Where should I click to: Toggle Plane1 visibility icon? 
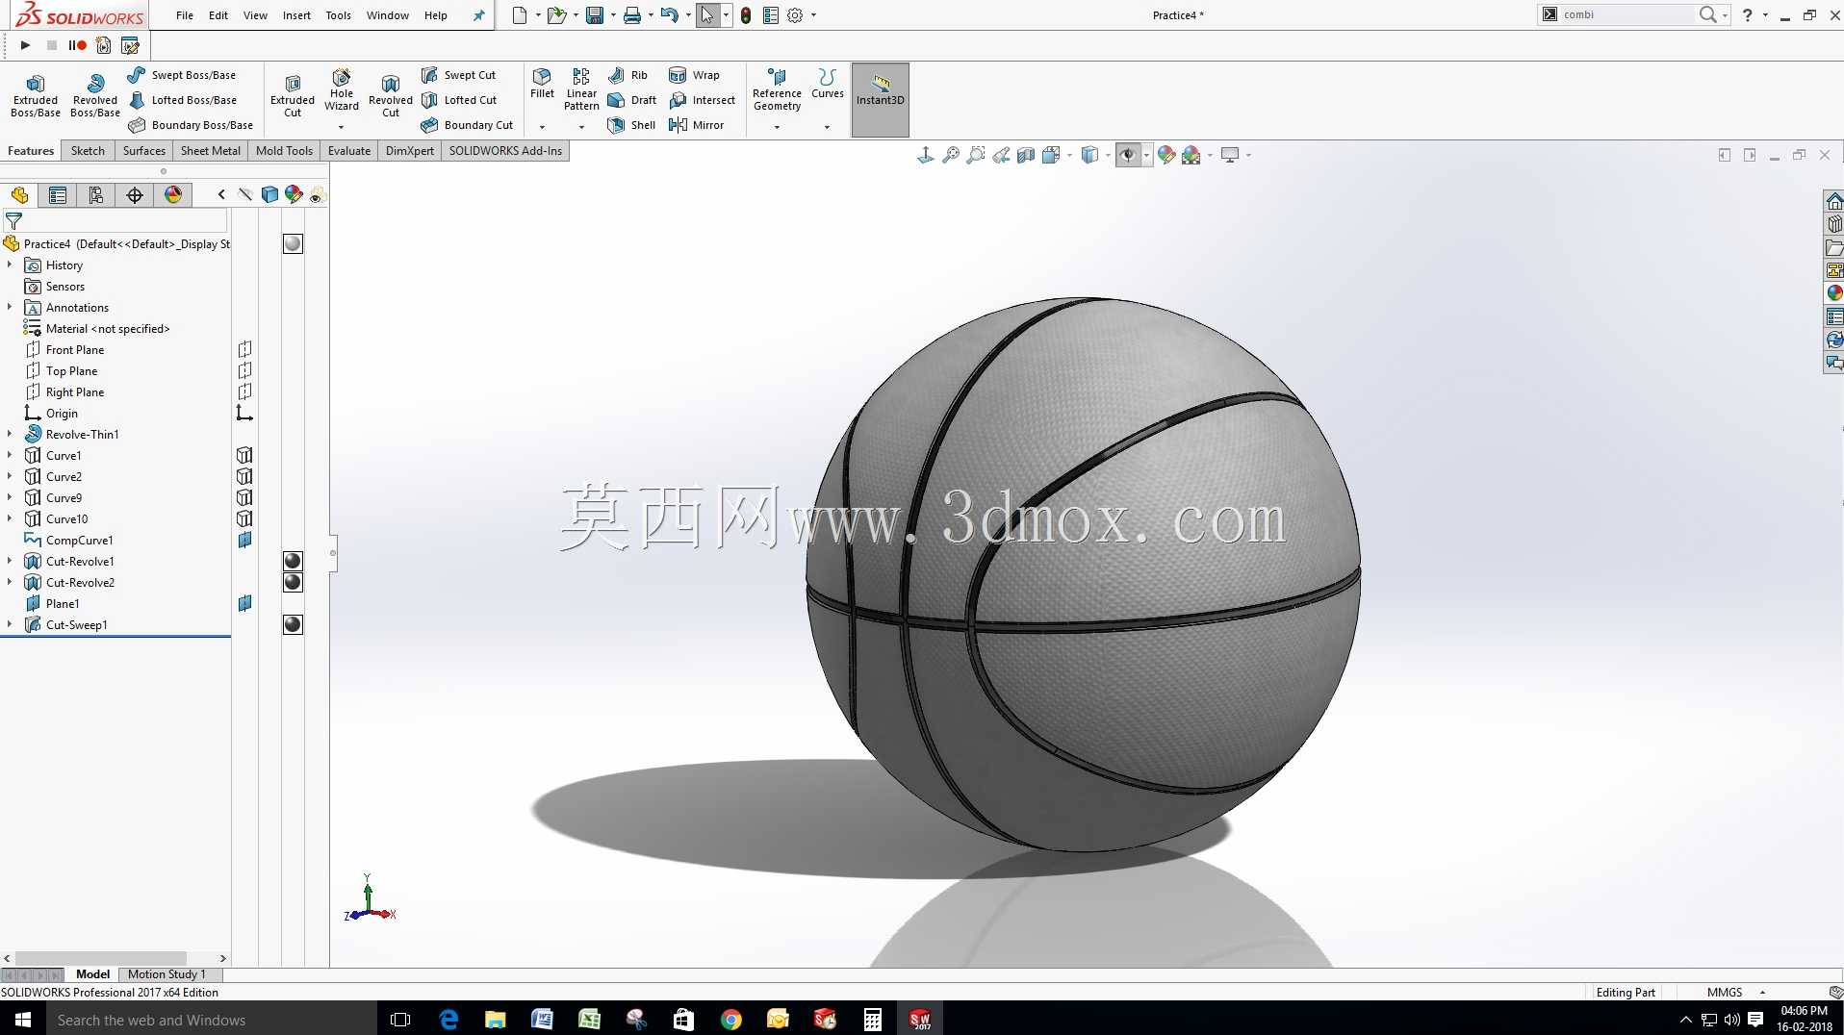pyautogui.click(x=244, y=603)
